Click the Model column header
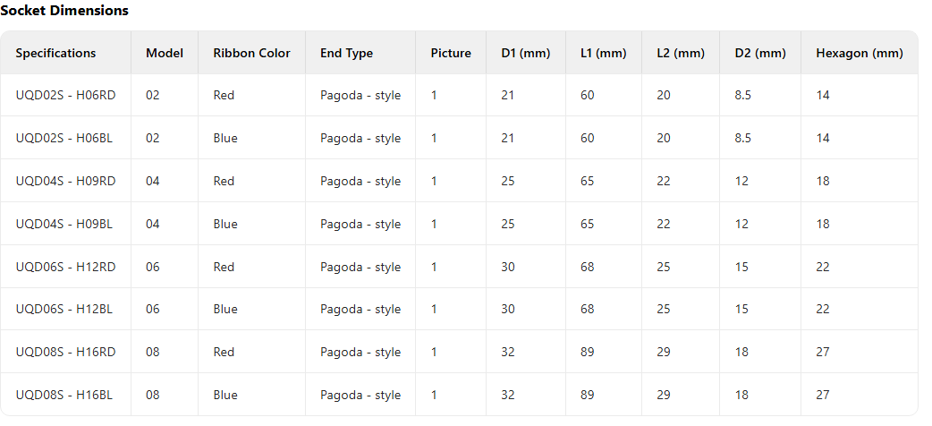This screenshot has height=426, width=932. pos(164,53)
